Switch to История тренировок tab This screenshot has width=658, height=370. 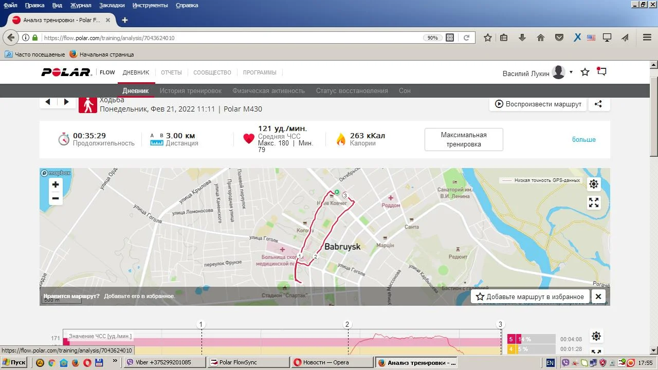[190, 90]
